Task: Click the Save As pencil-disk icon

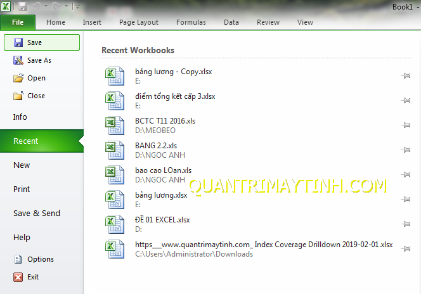Action: pos(18,60)
